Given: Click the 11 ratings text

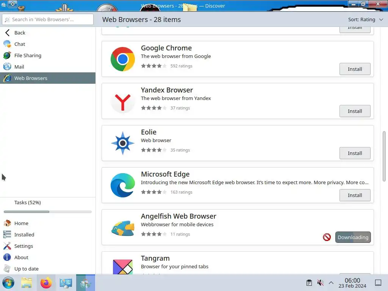Looking at the screenshot, I should click(180, 234).
